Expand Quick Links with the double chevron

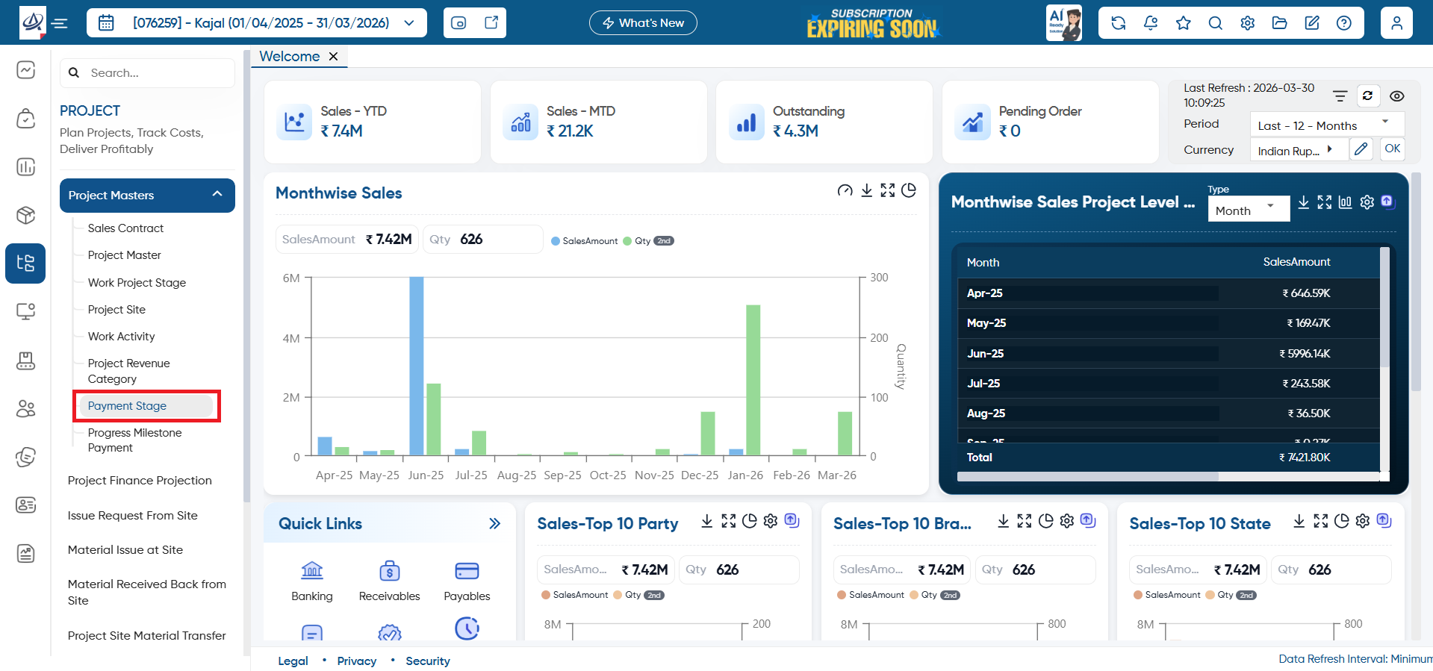(494, 524)
